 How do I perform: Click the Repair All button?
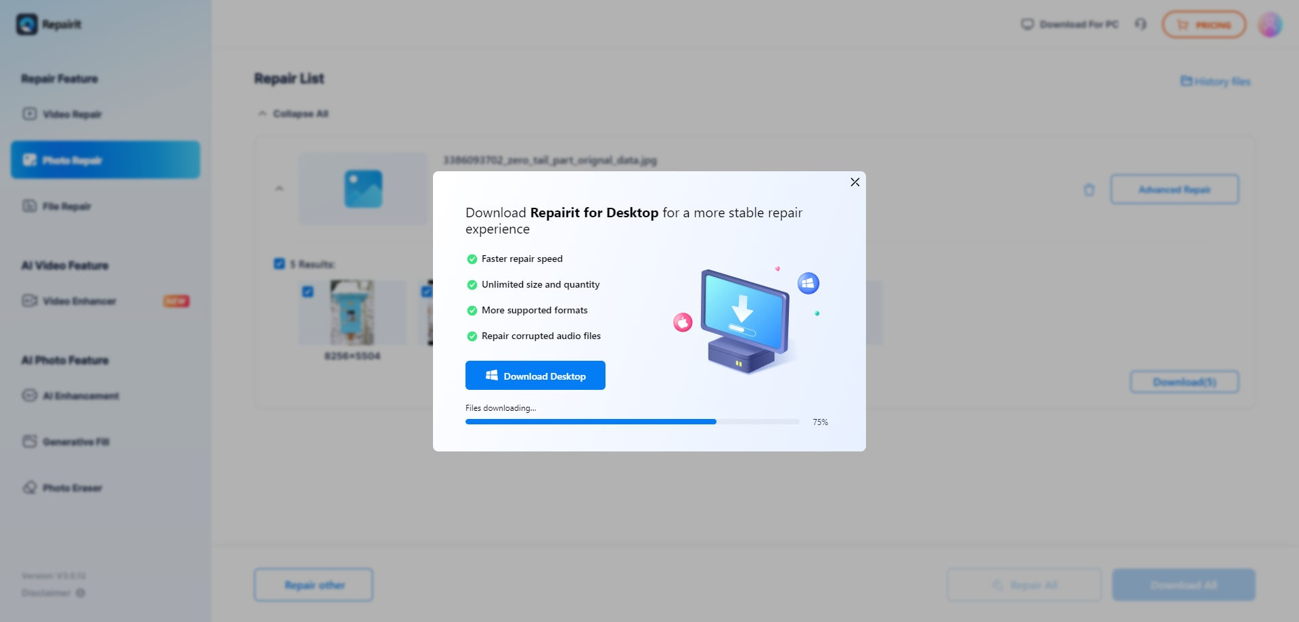click(1024, 585)
